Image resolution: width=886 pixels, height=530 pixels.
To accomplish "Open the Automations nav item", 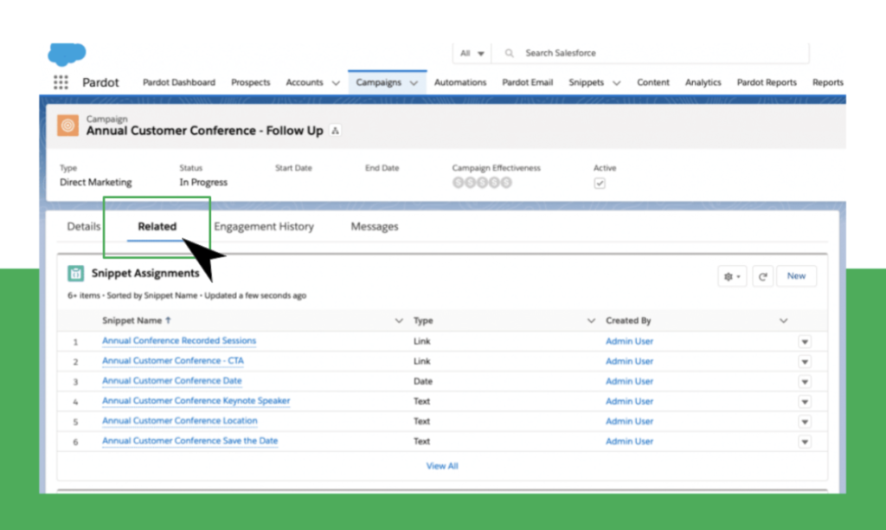I will tap(460, 82).
